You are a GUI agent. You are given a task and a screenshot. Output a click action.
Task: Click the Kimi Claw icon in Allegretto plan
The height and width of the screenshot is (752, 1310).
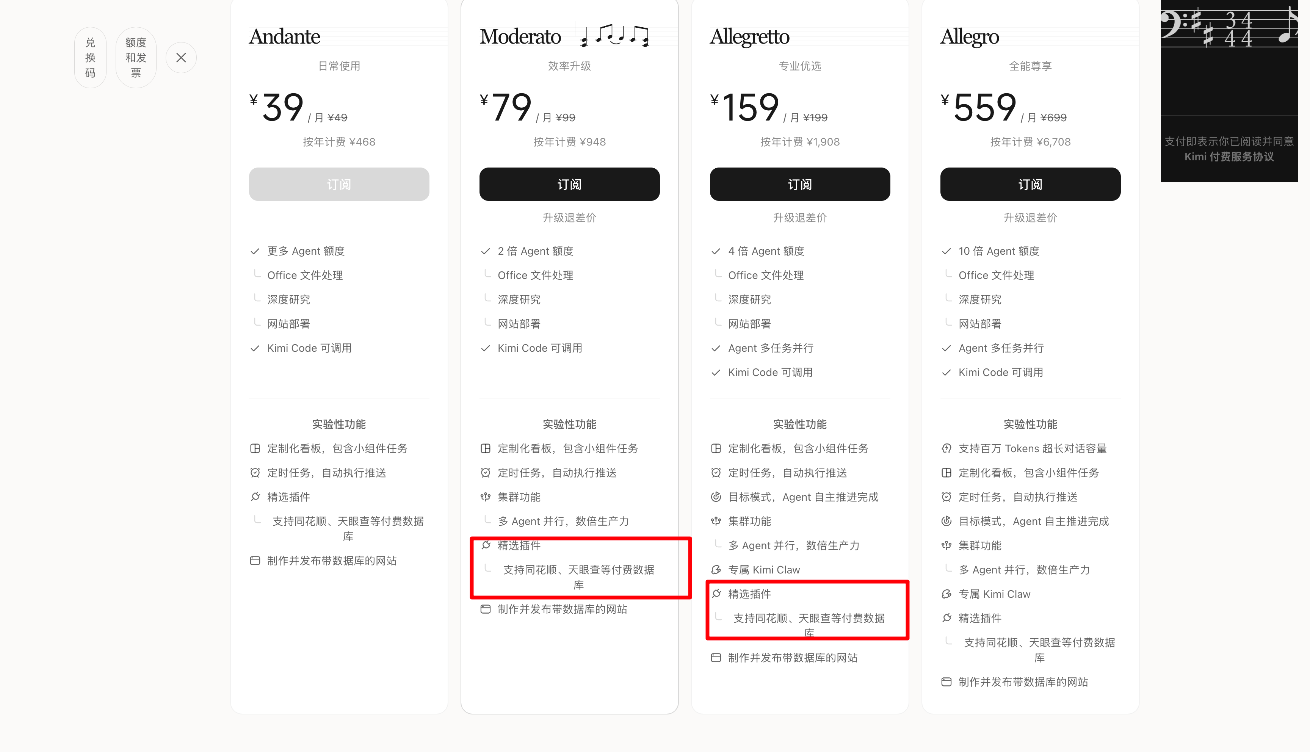tap(716, 570)
